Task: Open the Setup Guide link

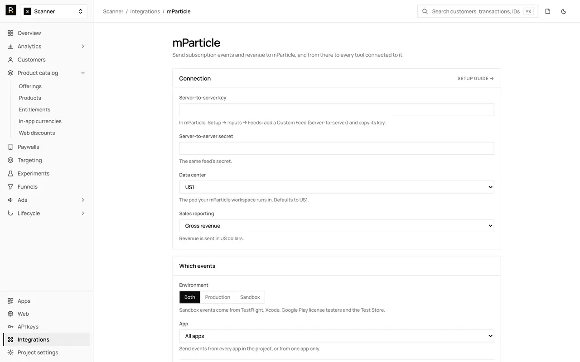Action: click(x=476, y=78)
